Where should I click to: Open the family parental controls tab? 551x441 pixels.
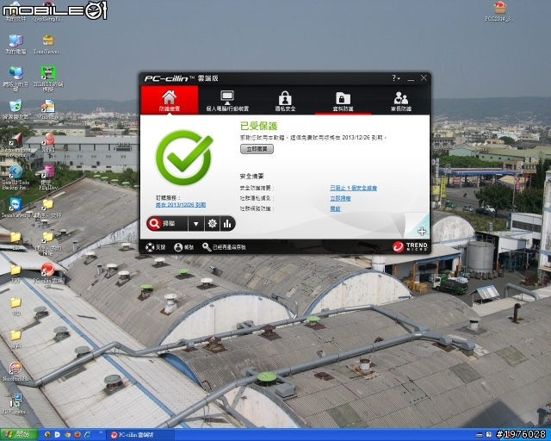401,101
